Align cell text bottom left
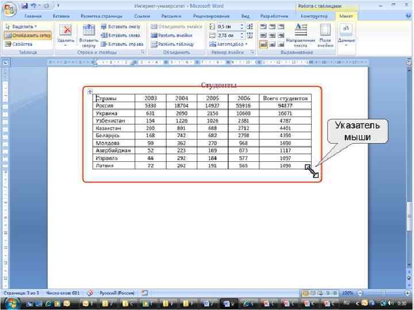414x310 pixels. [263, 44]
